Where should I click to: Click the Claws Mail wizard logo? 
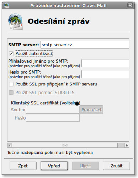(16, 22)
